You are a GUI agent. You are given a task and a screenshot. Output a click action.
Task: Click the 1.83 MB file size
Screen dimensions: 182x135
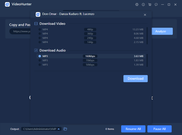(139, 60)
